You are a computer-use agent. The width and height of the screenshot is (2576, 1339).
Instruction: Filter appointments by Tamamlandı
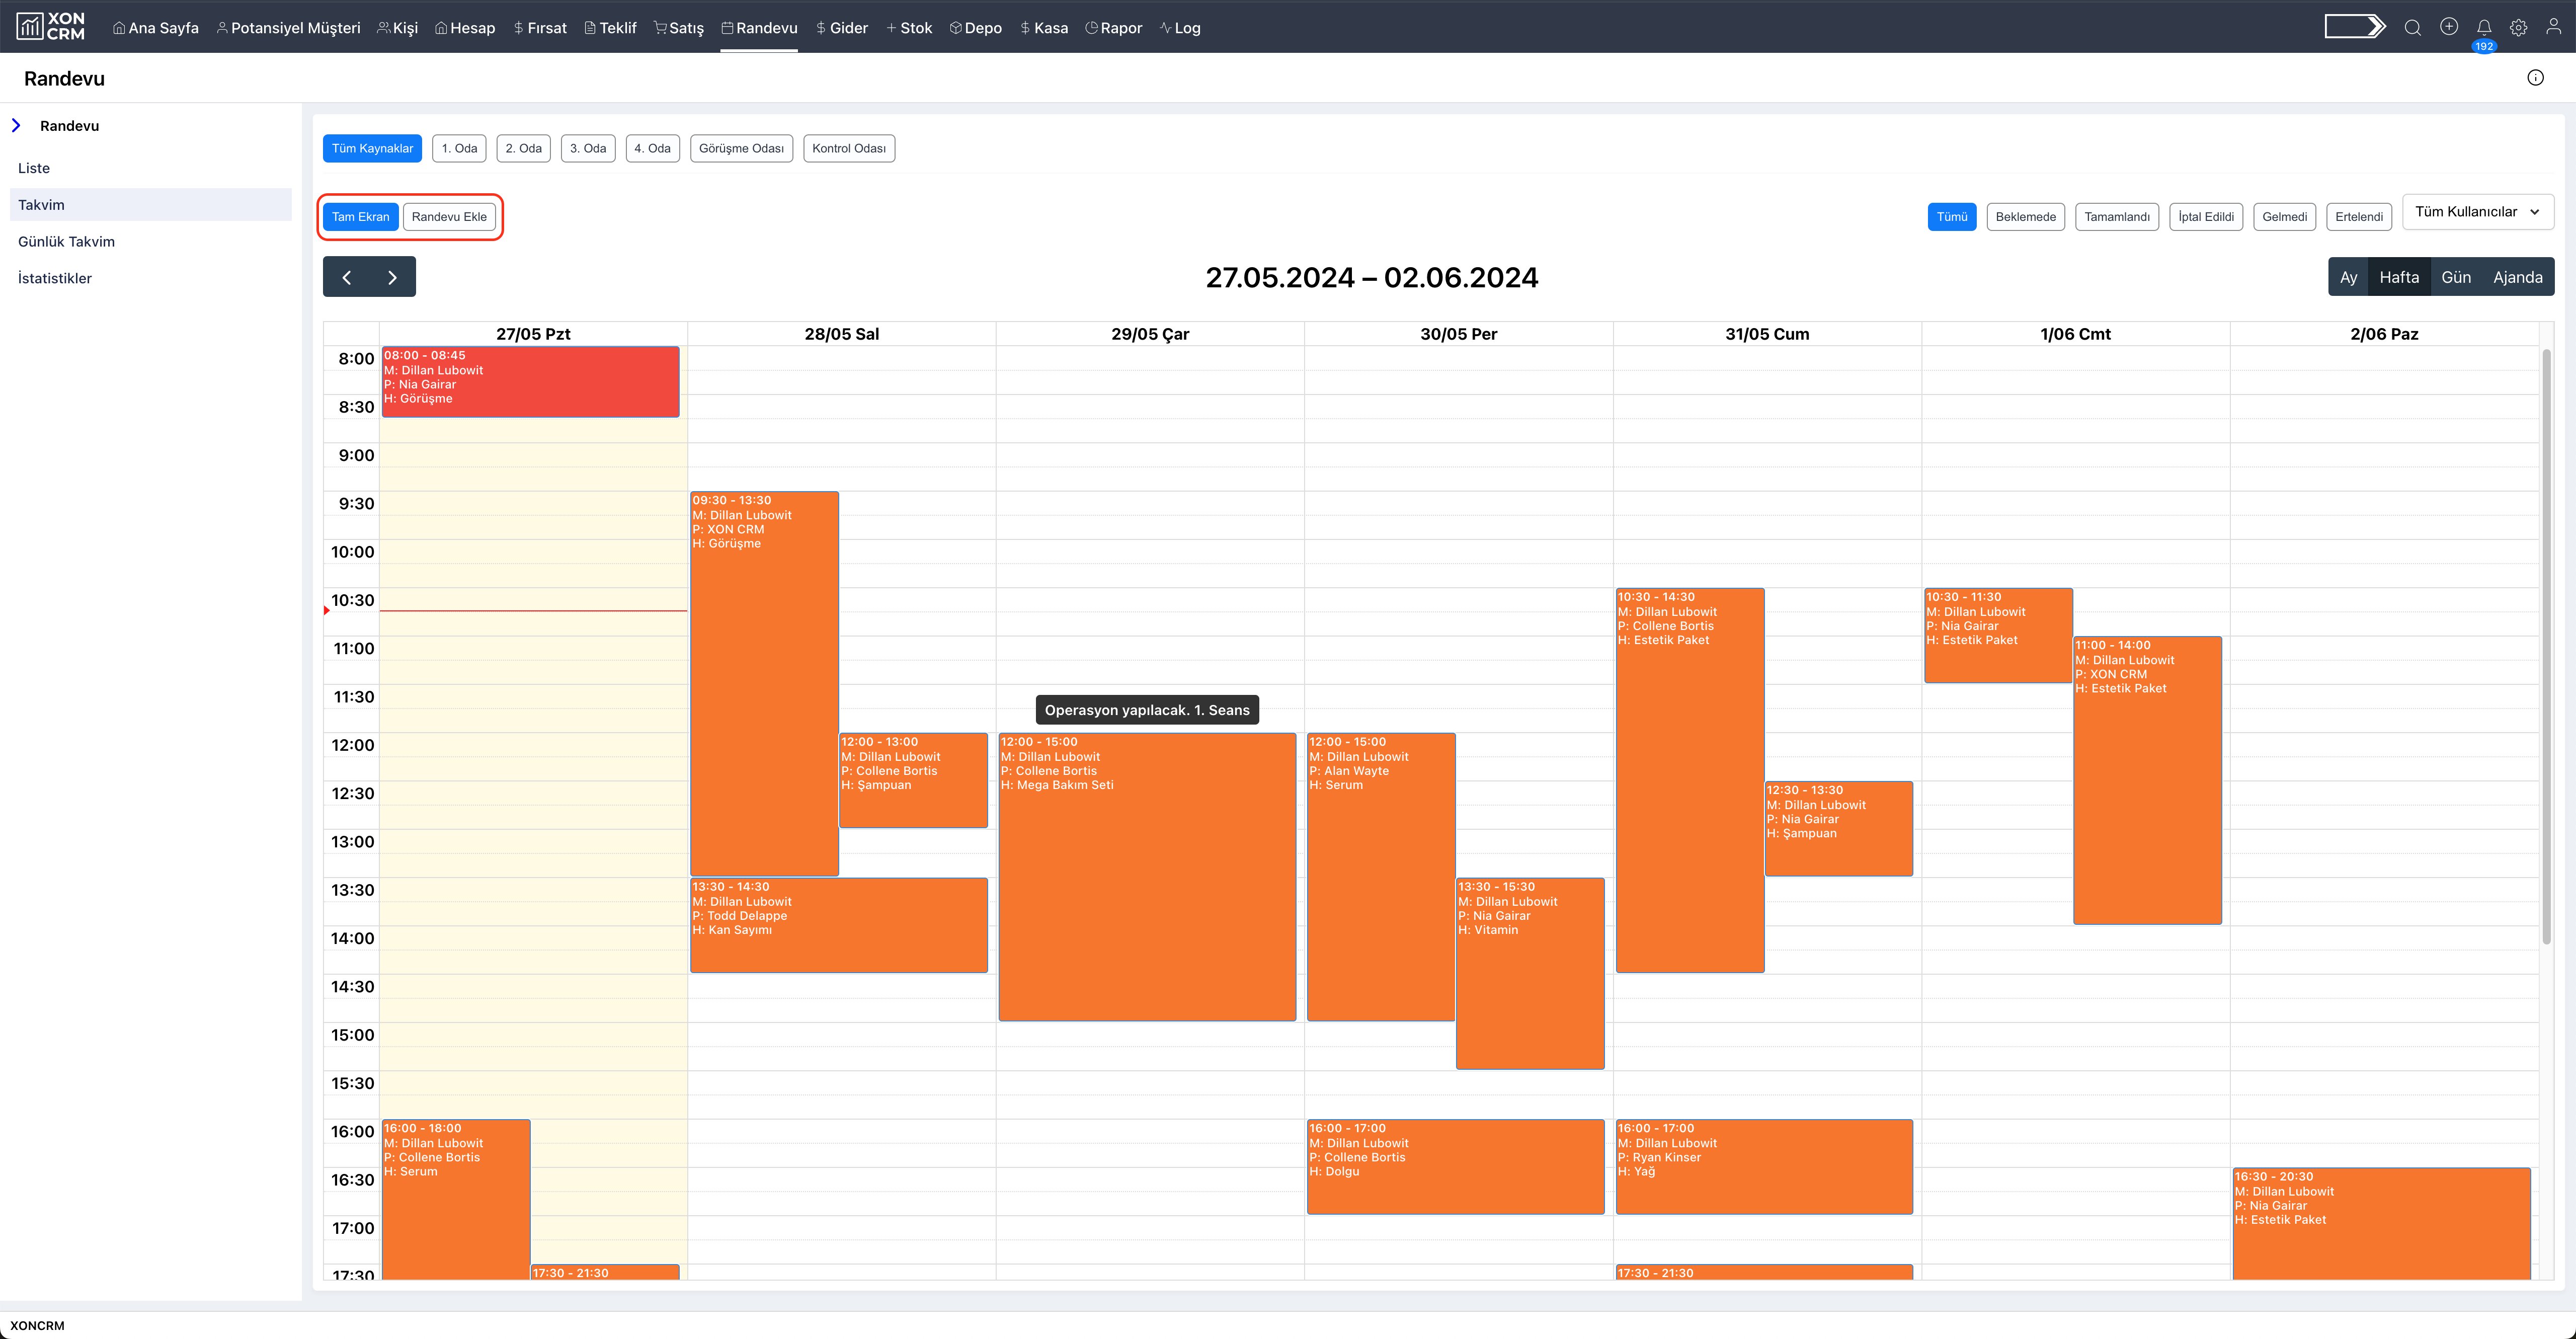point(2116,217)
